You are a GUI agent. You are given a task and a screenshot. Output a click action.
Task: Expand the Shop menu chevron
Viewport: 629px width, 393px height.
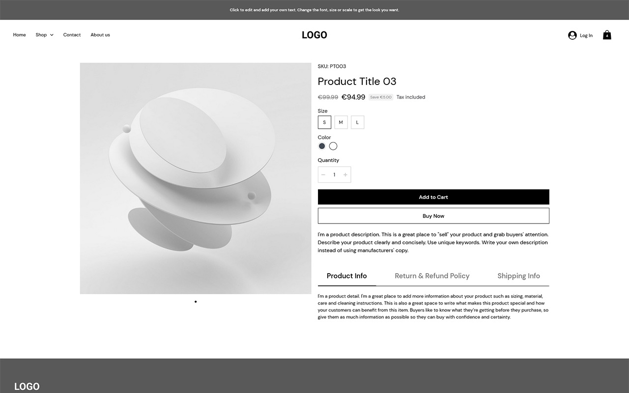52,35
